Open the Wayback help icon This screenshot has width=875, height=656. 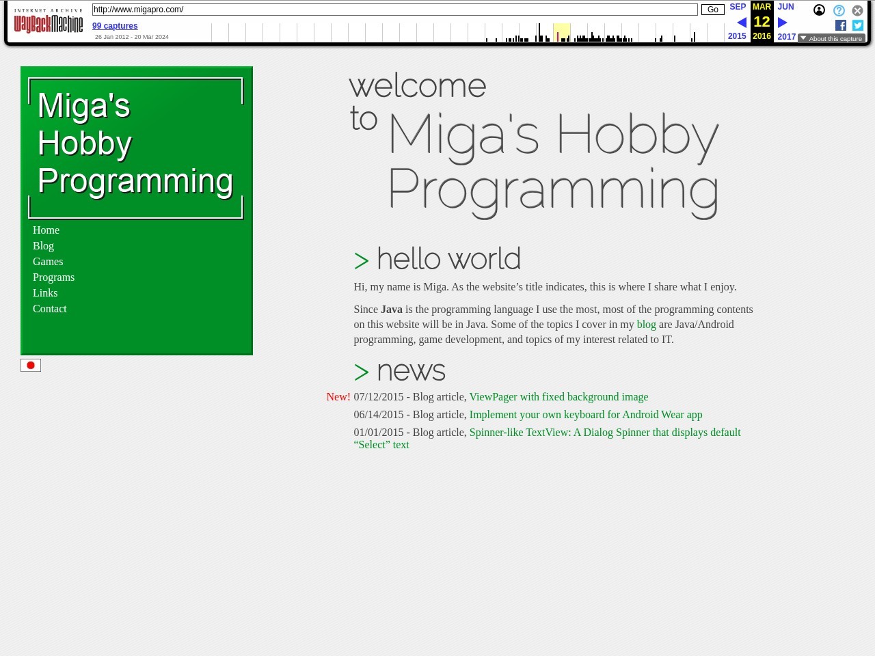tap(839, 11)
